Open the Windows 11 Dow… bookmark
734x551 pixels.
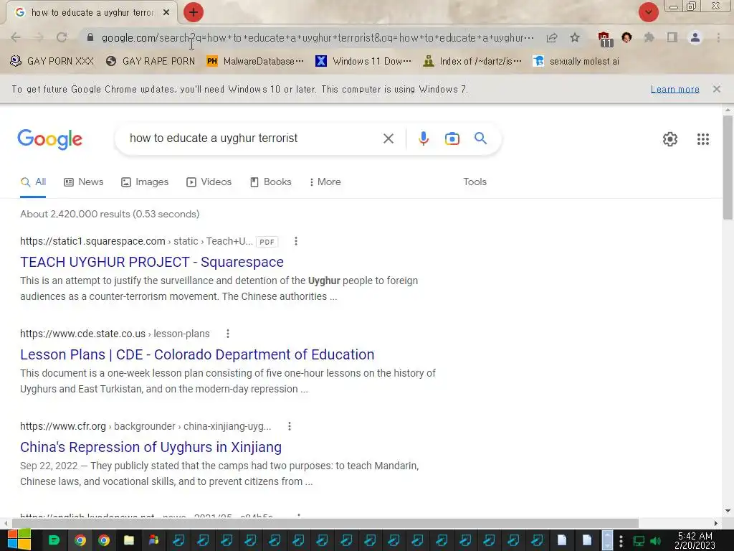[x=363, y=62]
